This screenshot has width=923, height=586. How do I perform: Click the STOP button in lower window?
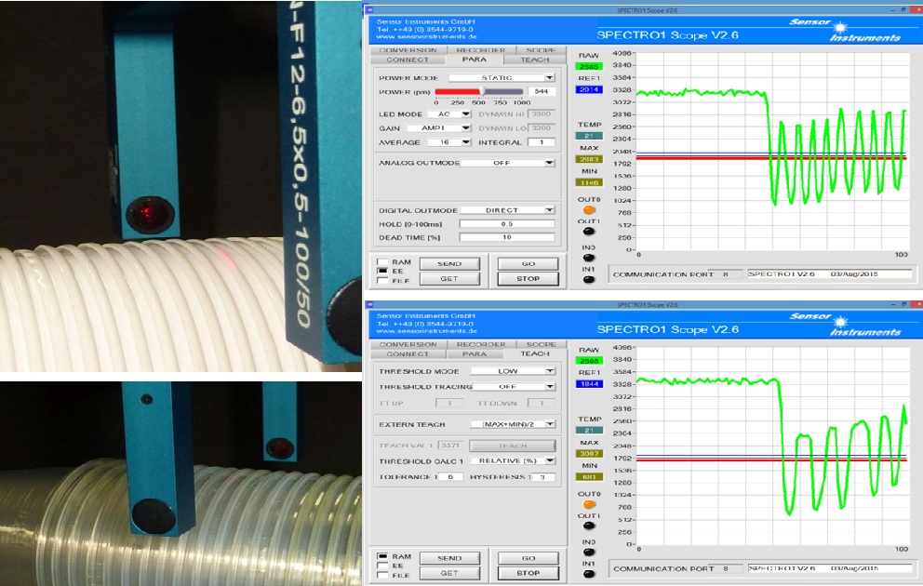tap(528, 573)
